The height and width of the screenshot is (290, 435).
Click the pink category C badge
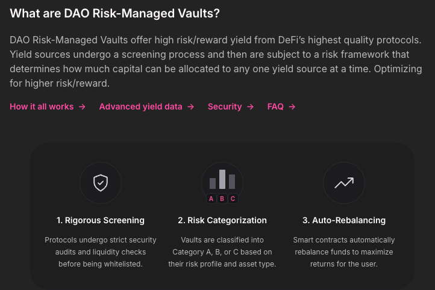coord(233,199)
